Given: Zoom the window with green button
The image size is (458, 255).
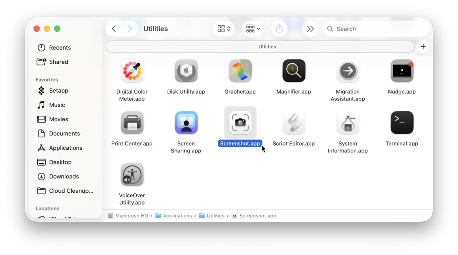Looking at the screenshot, I should click(57, 29).
